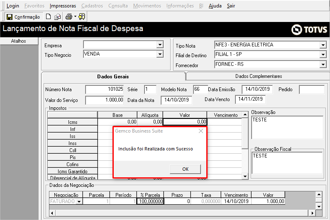Expand the Filial de Destino dropdown

[x=323, y=55]
